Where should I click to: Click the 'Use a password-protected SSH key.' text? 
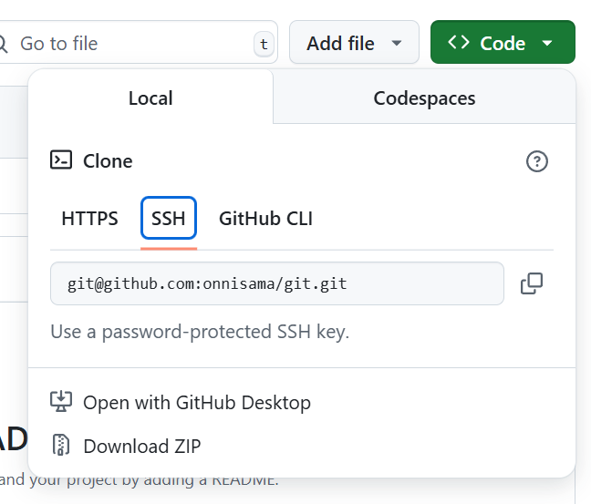click(200, 332)
